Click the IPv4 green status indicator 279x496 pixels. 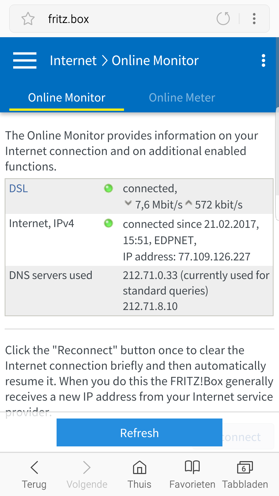point(109,223)
